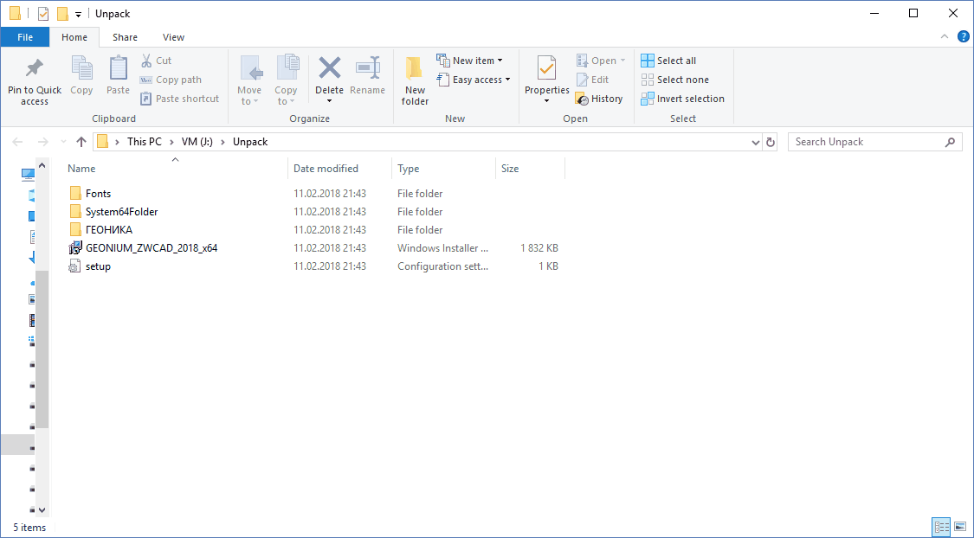
Task: Click Select all in ribbon
Action: point(668,61)
